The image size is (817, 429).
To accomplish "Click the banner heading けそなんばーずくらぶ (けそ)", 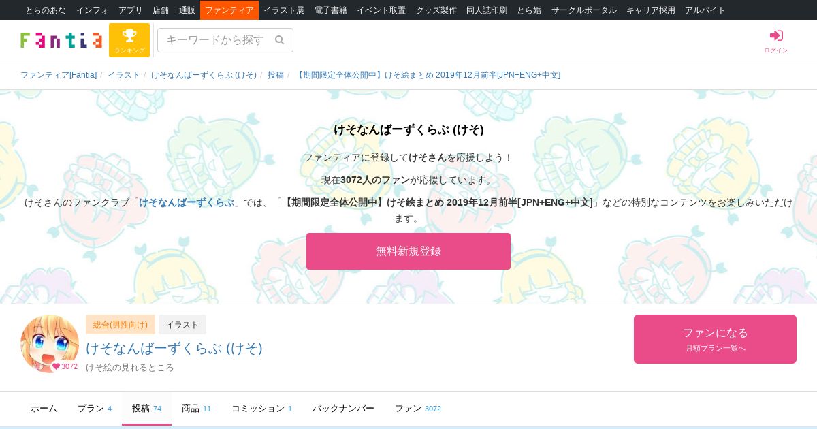I will pyautogui.click(x=408, y=129).
